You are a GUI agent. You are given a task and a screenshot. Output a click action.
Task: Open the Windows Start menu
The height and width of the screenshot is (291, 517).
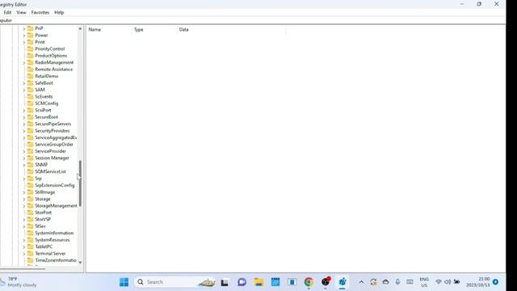point(124,282)
